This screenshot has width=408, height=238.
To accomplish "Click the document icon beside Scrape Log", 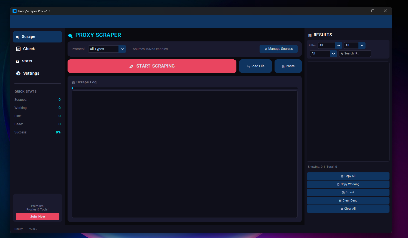I will [x=73, y=82].
